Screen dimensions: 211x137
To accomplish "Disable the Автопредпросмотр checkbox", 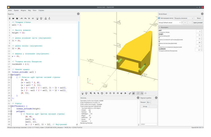I will pyautogui.click(x=159, y=18).
